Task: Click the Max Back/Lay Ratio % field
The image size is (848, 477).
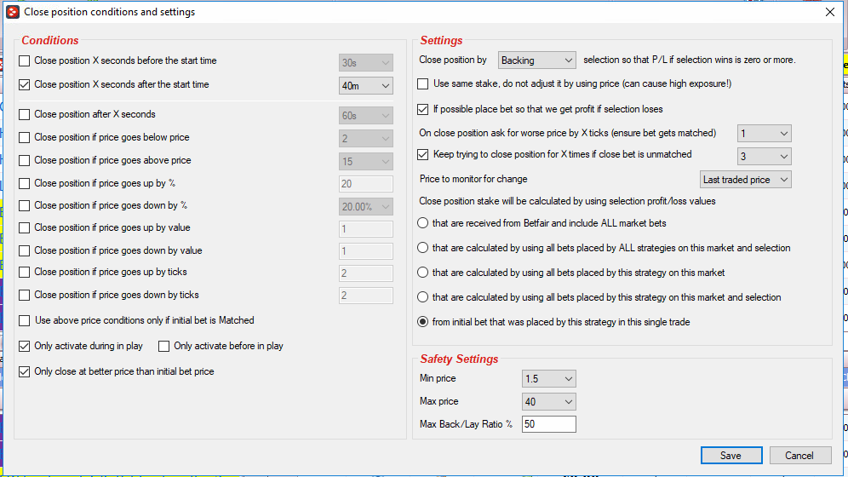Action: pyautogui.click(x=548, y=424)
